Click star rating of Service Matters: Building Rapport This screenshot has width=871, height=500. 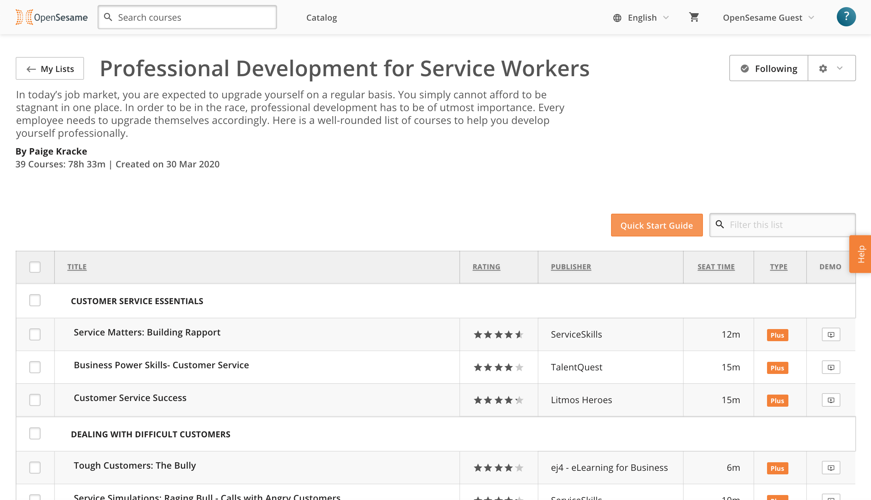click(x=498, y=334)
